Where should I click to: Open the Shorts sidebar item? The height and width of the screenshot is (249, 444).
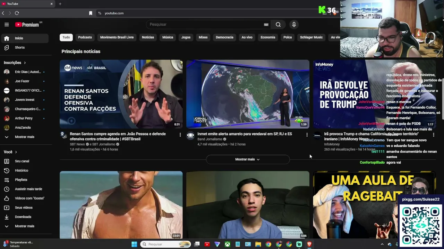24,47
